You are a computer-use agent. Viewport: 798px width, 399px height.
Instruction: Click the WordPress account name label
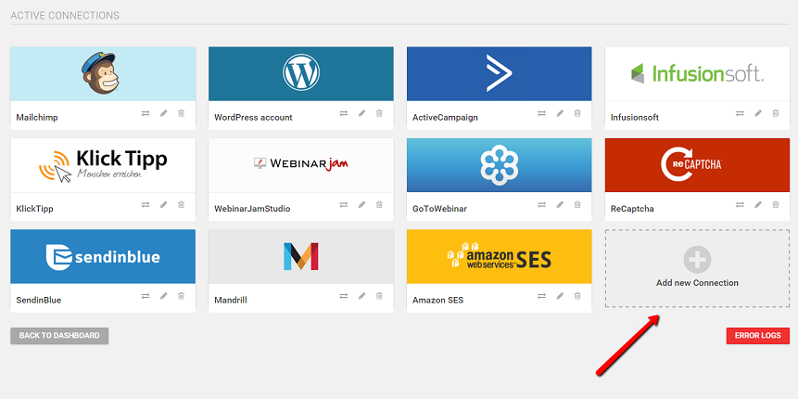(253, 118)
